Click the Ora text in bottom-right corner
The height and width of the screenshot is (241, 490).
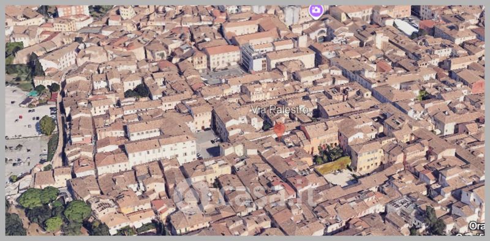tap(477, 226)
